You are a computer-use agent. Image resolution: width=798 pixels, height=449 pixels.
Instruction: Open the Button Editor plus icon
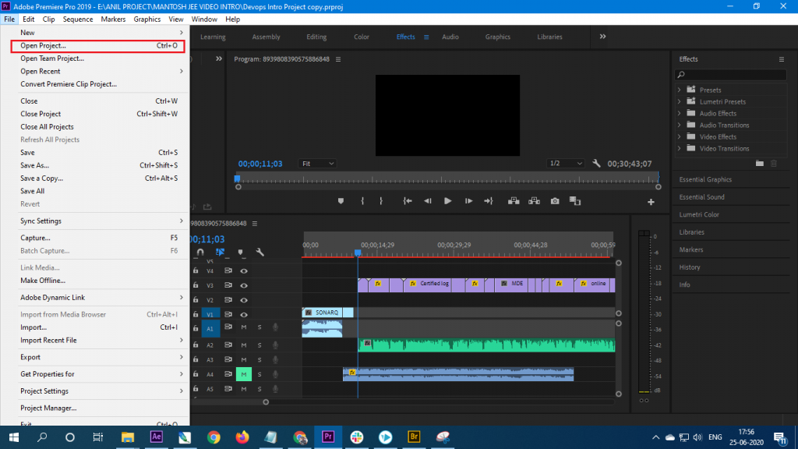coord(651,202)
